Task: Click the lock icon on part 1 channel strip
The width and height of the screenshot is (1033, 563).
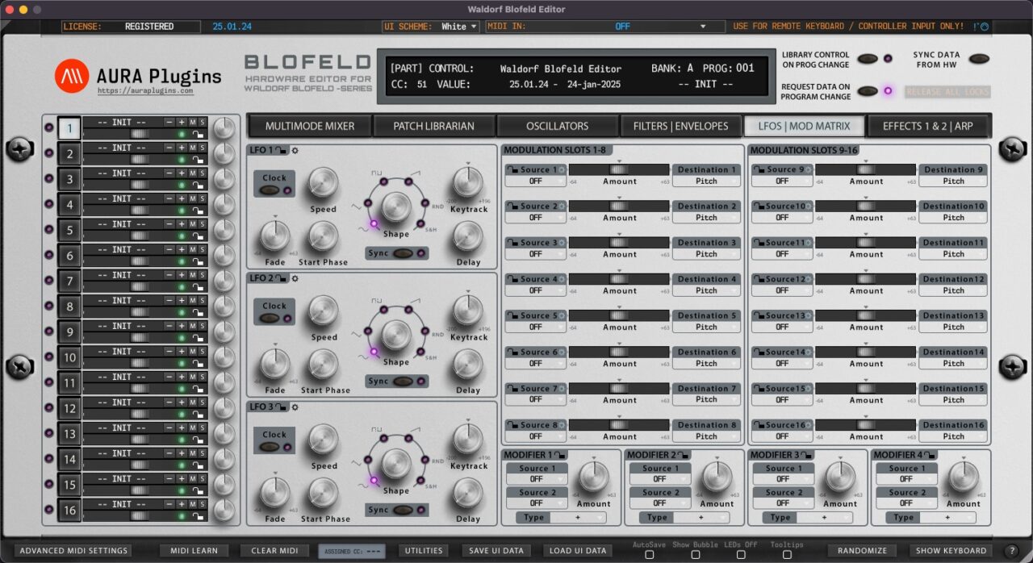Action: pyautogui.click(x=197, y=134)
